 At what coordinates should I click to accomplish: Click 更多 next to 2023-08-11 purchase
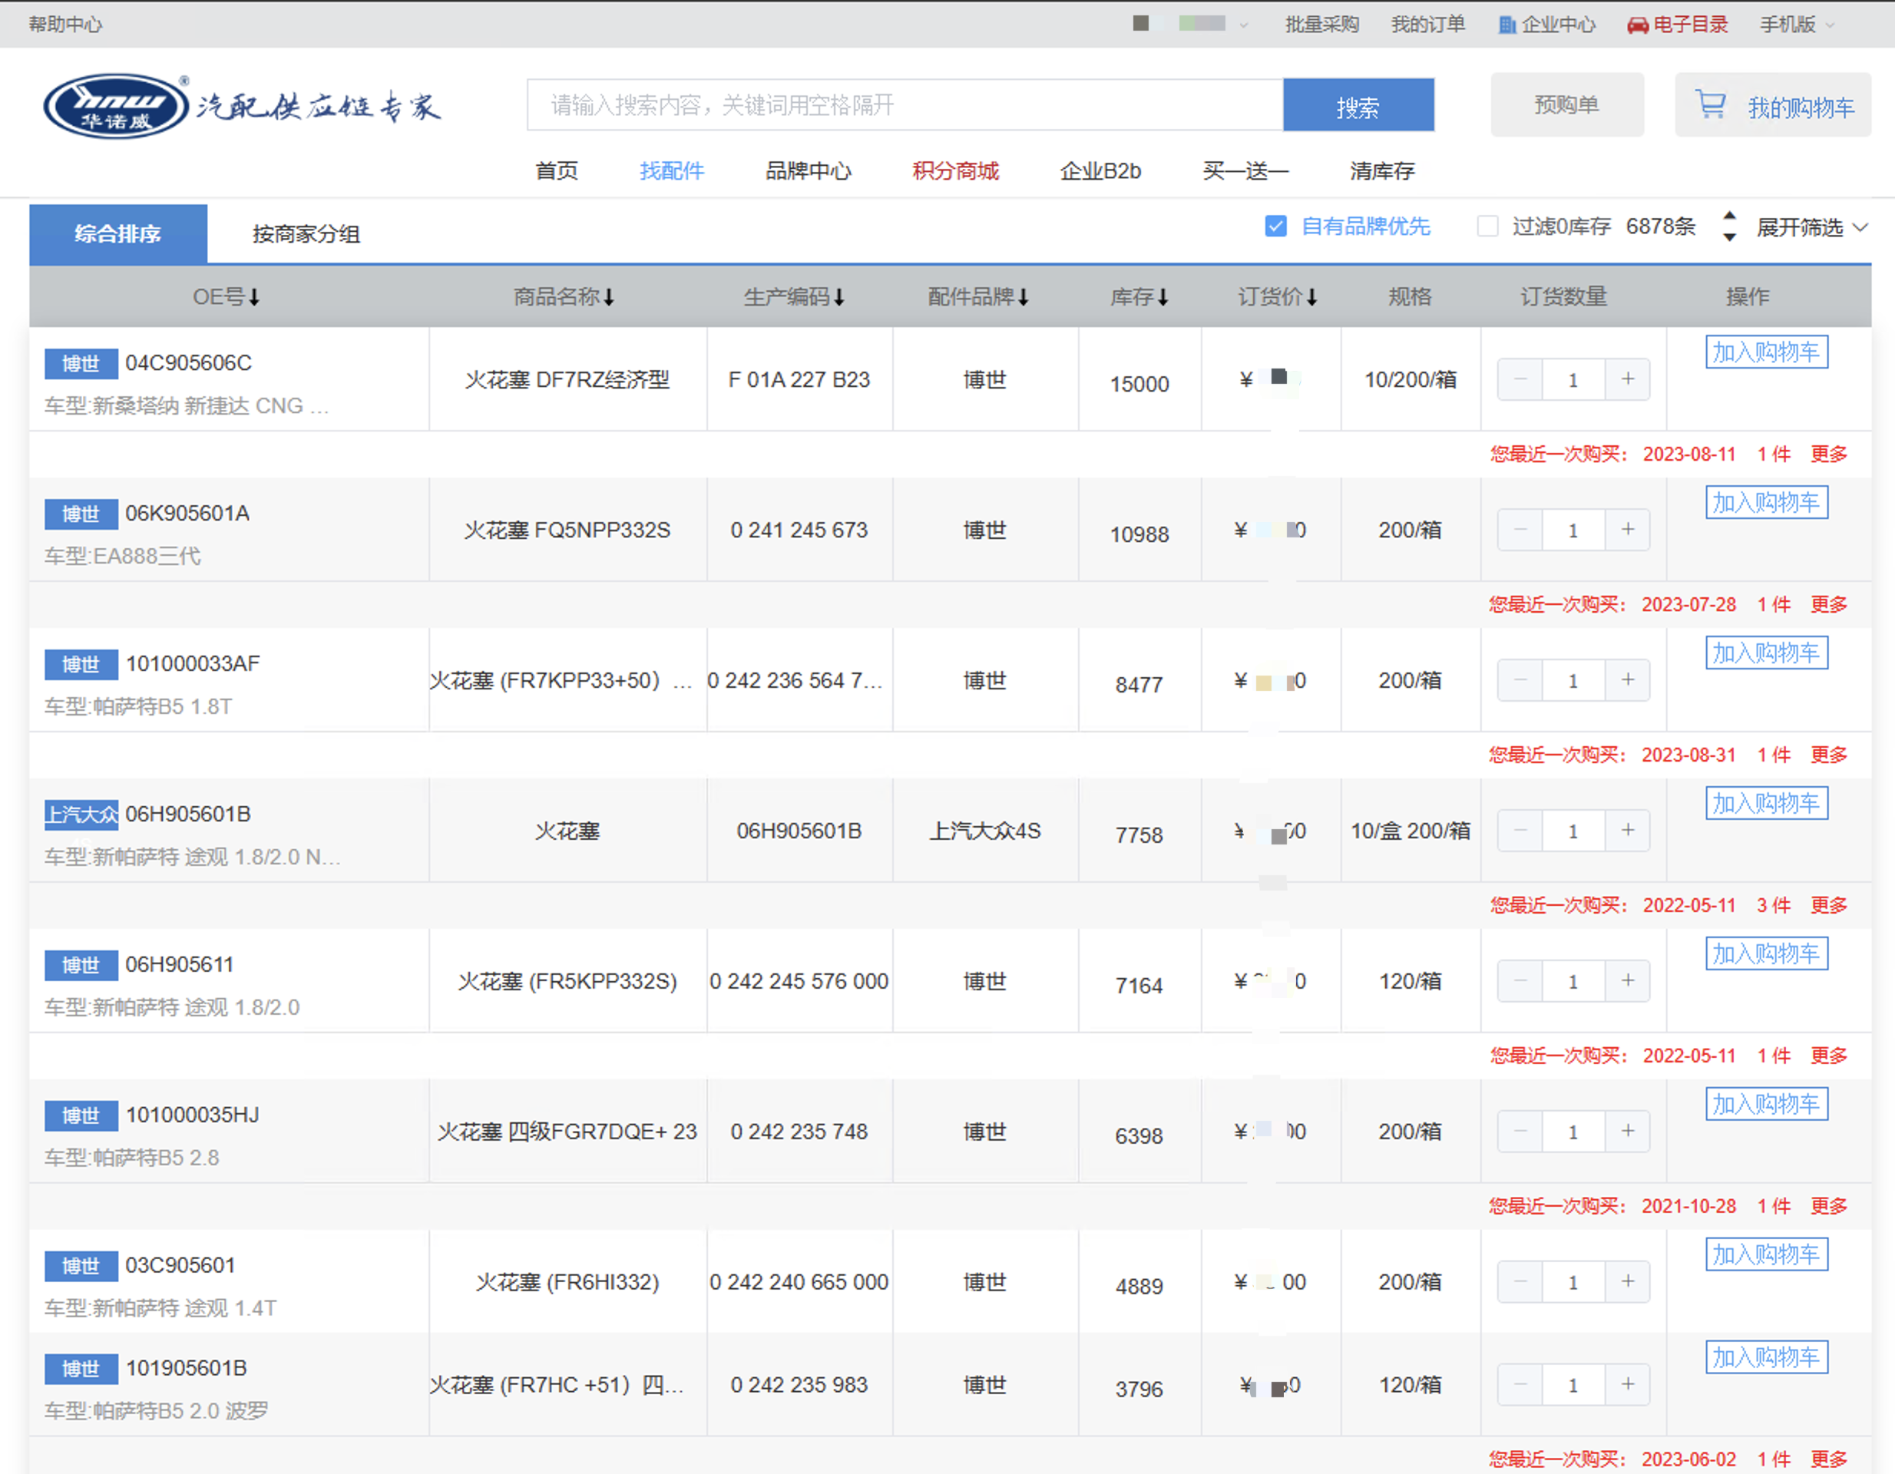pos(1828,454)
